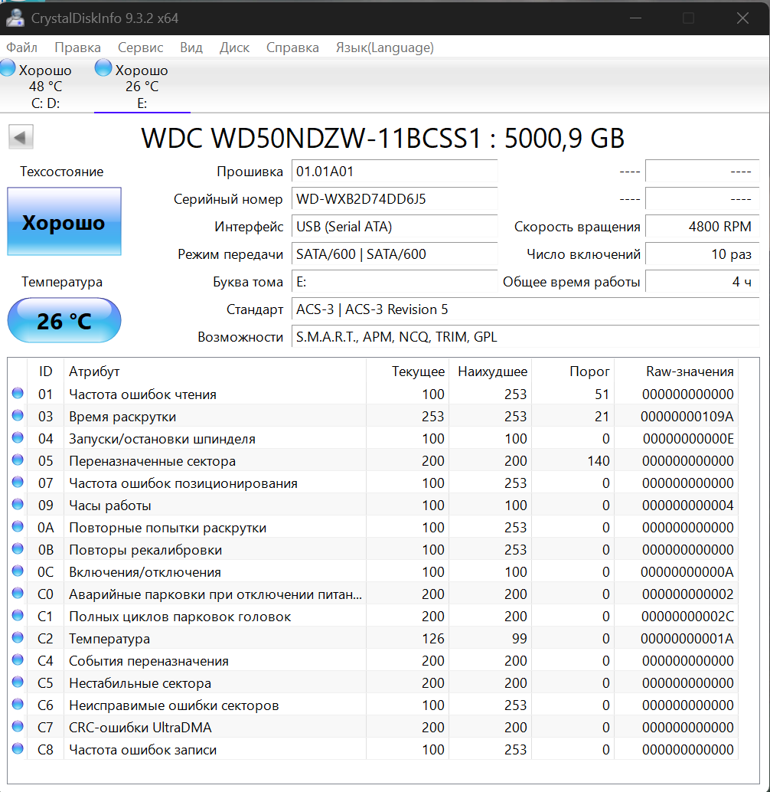Screen dimensions: 770x792
Task: Click status icon of row 05 Переназначенные сектора
Action: (18, 460)
